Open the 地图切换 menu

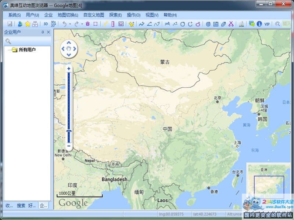tap(68, 15)
